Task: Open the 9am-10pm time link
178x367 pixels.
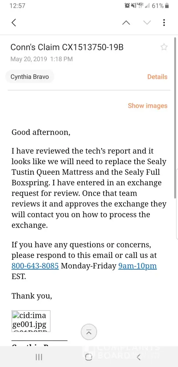Action: (x=137, y=266)
